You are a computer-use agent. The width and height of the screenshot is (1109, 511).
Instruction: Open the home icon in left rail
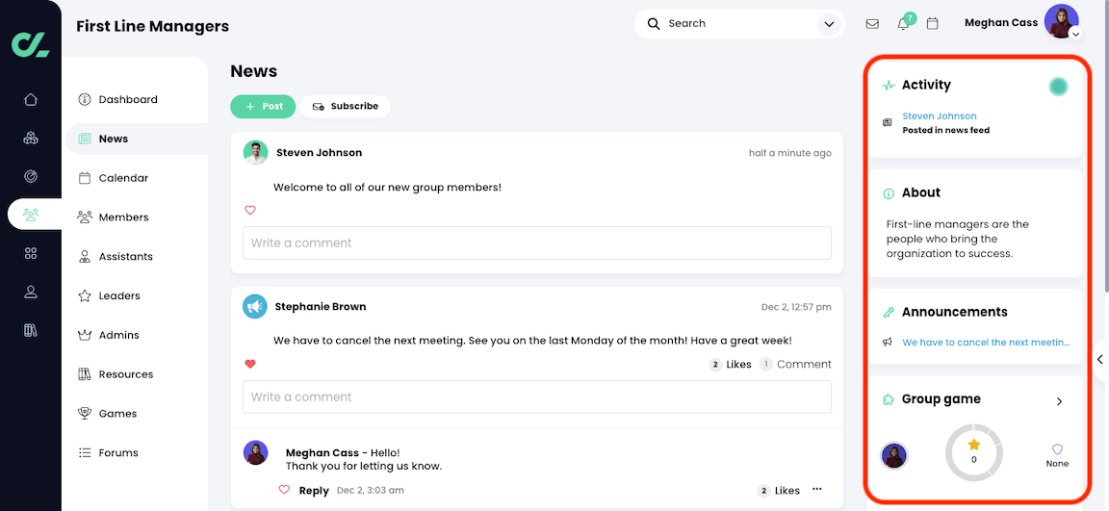31,100
